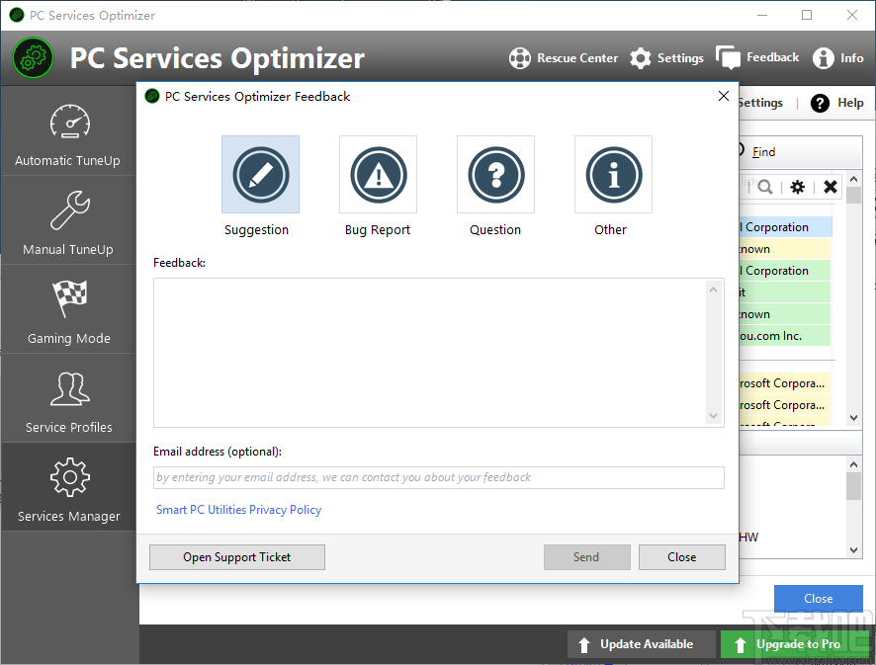Viewport: 876px width, 665px height.
Task: Run the services search with the magnifier icon
Action: point(767,186)
